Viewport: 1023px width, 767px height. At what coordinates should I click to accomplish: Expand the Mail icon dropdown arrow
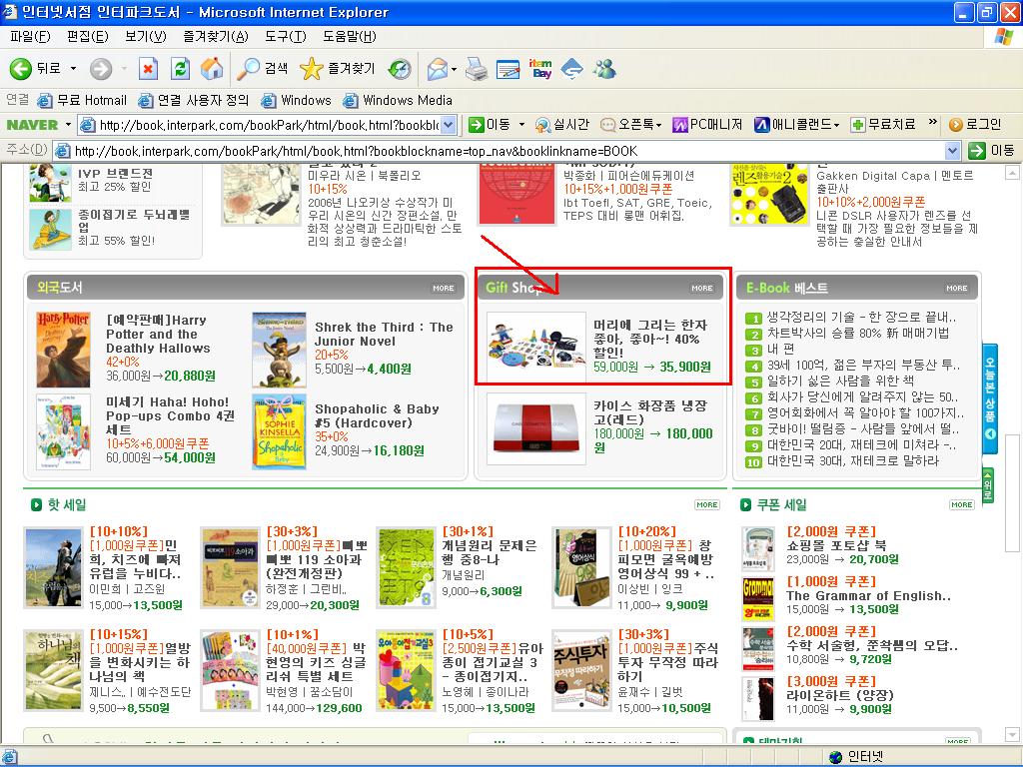pos(454,69)
